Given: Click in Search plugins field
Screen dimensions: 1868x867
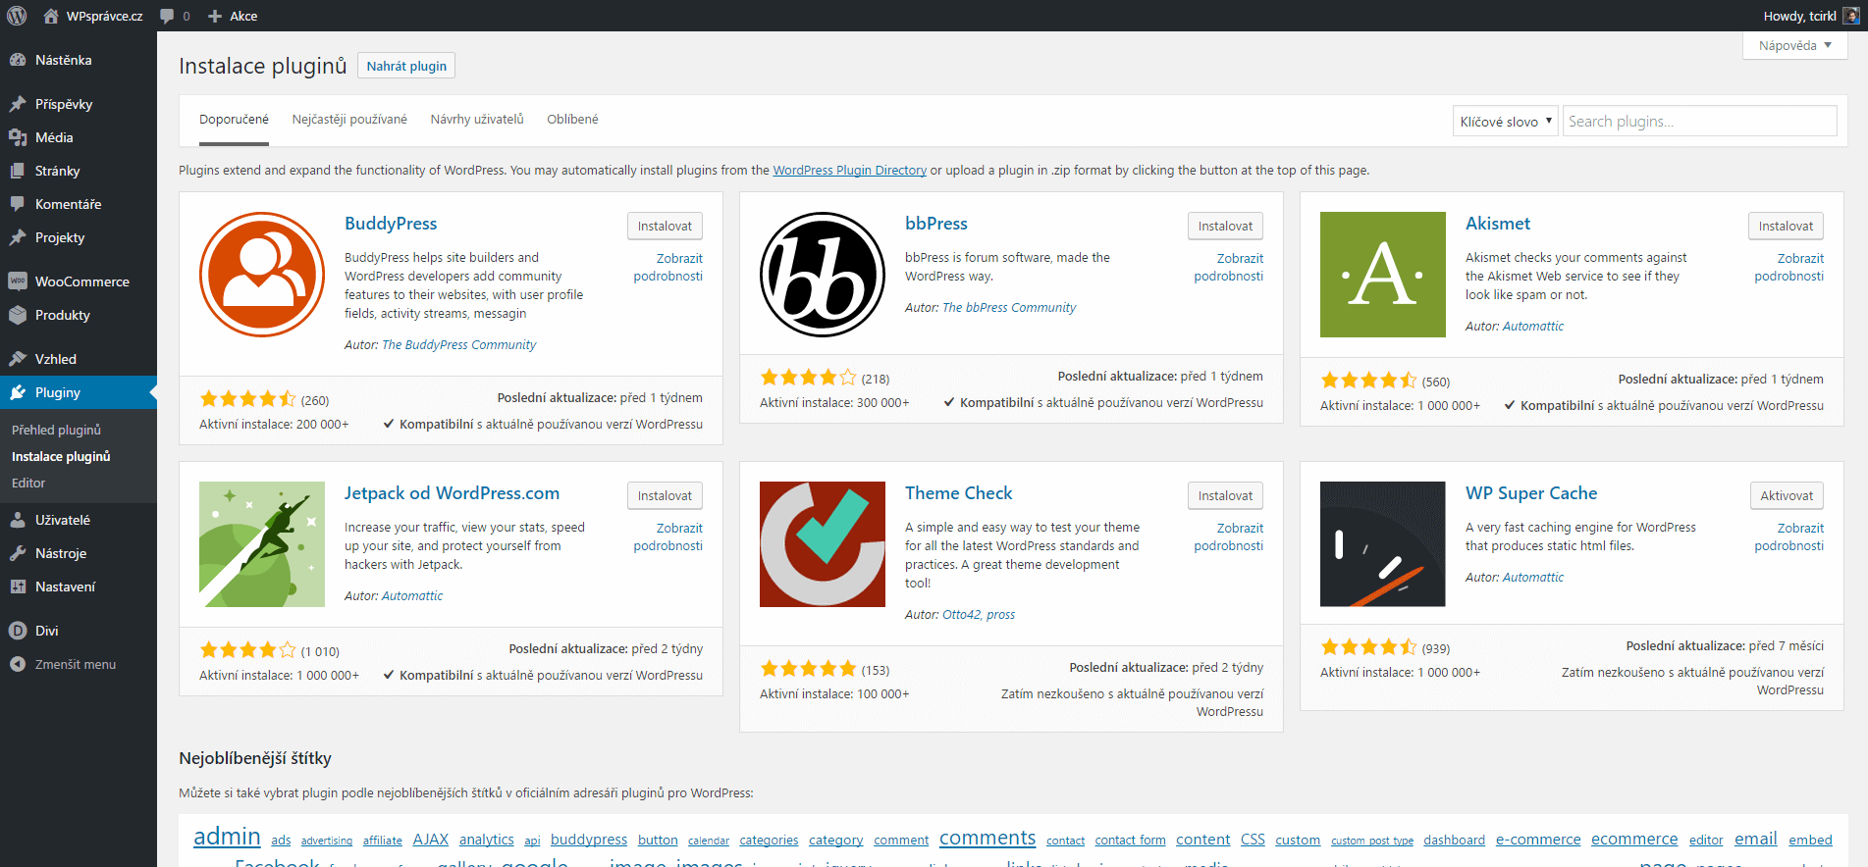Looking at the screenshot, I should point(1700,121).
